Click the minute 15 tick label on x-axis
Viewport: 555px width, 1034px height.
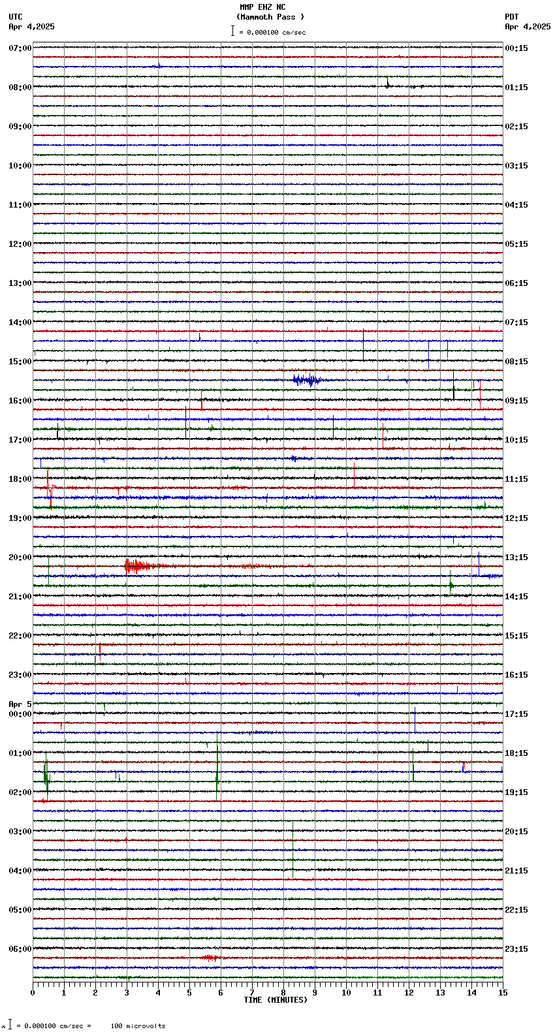pos(503,993)
